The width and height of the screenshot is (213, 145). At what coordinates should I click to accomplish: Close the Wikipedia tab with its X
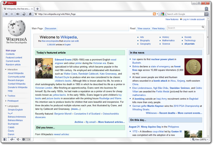32,9
